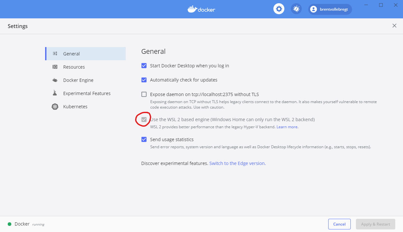Select the General settings tab
This screenshot has width=403, height=232.
[x=85, y=53]
